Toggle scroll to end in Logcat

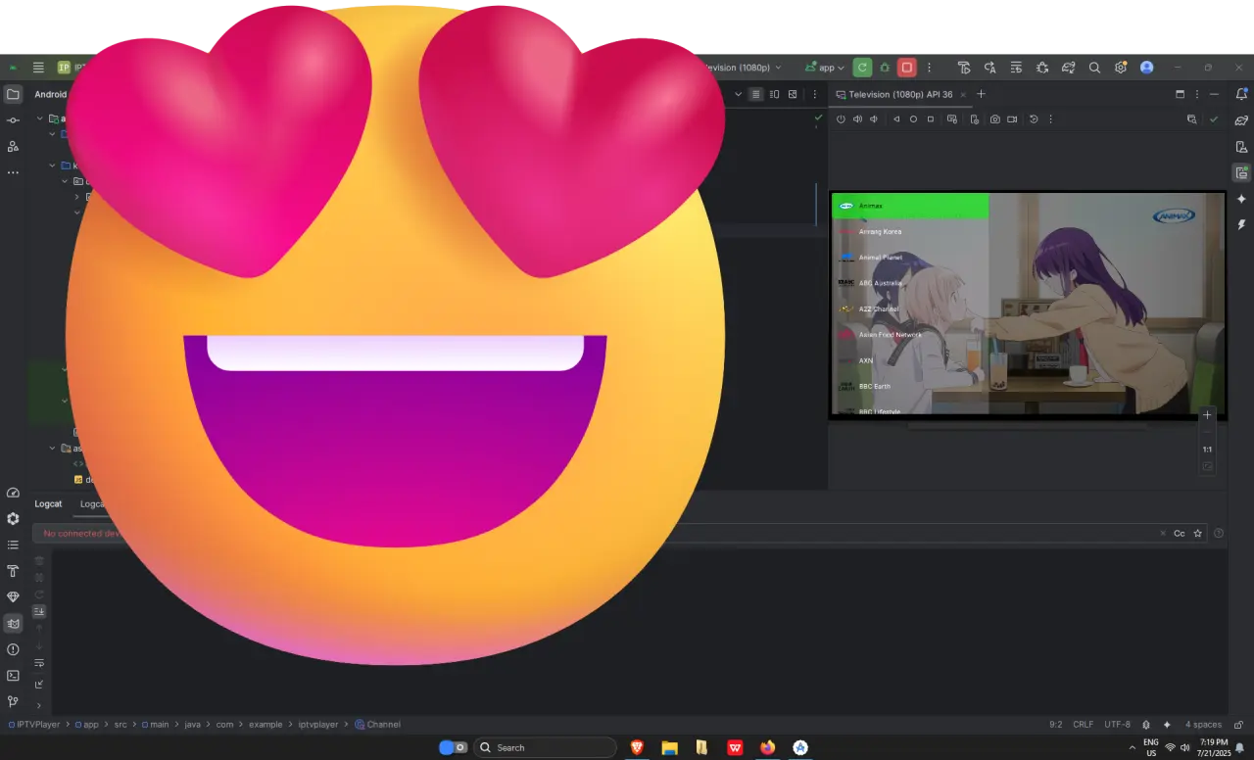point(39,611)
